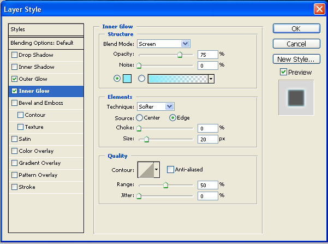This screenshot has height=244, width=328.
Task: Click the Size value input field
Action: pyautogui.click(x=207, y=139)
